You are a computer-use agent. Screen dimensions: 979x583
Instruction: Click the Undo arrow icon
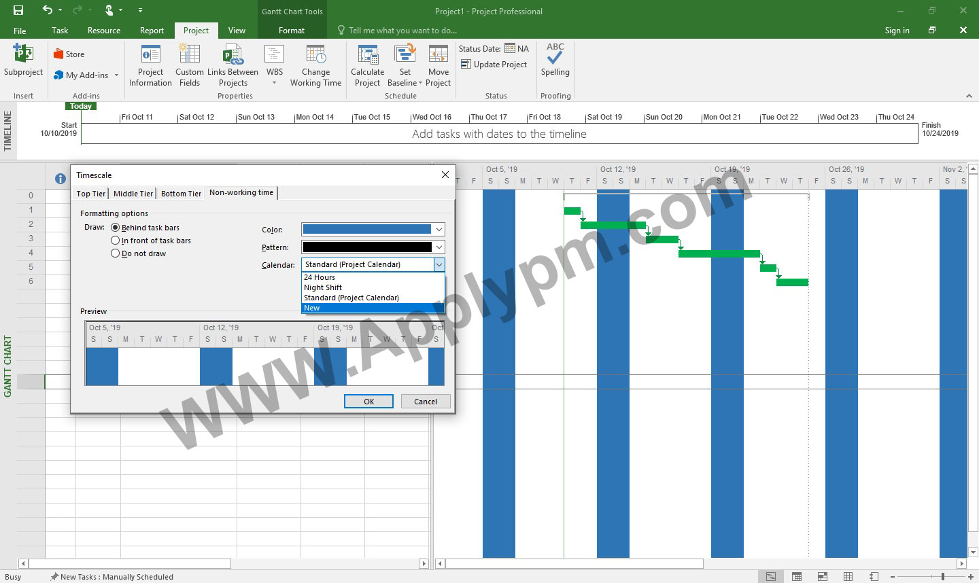(x=47, y=10)
